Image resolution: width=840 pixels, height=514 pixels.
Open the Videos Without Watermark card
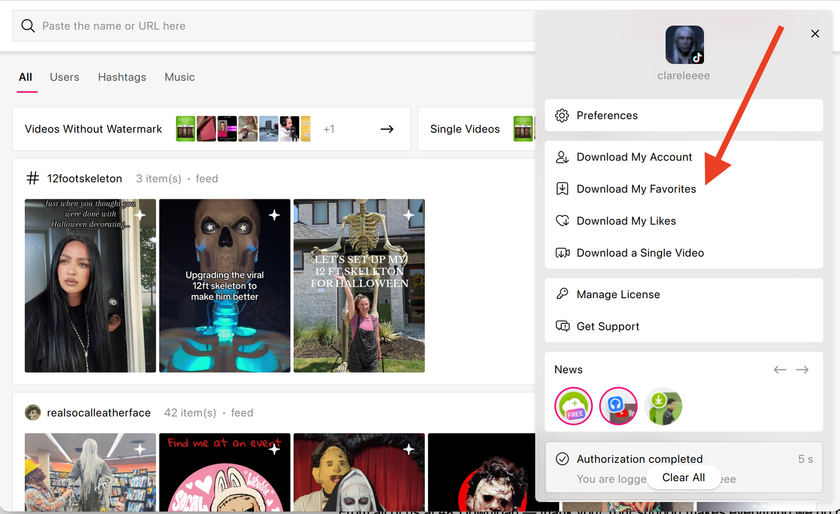211,129
